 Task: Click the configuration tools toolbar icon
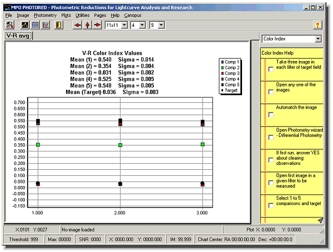(10, 25)
